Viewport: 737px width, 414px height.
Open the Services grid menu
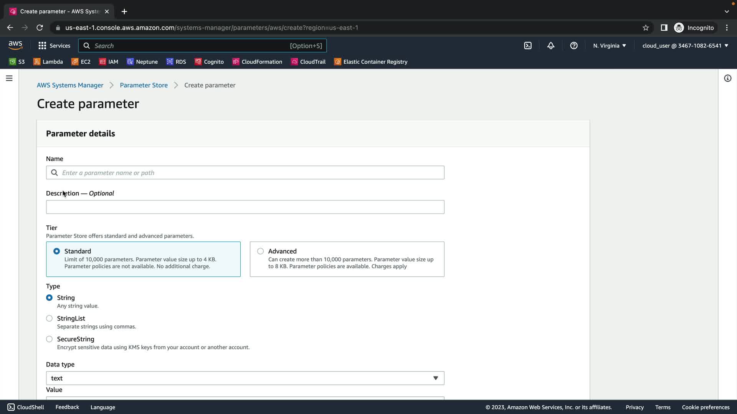[54, 46]
